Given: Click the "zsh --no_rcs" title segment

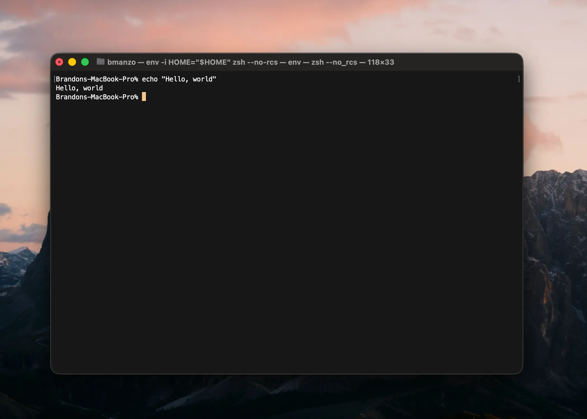Looking at the screenshot, I should click(x=334, y=62).
